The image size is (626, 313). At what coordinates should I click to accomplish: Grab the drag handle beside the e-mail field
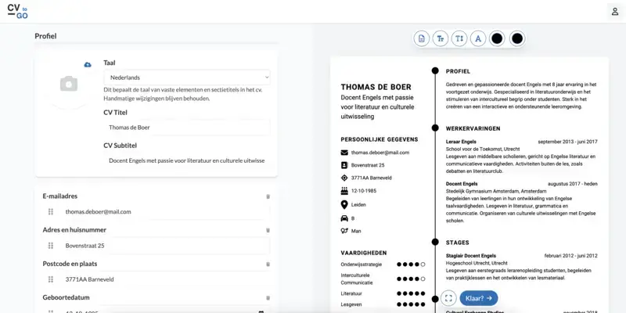tap(51, 211)
